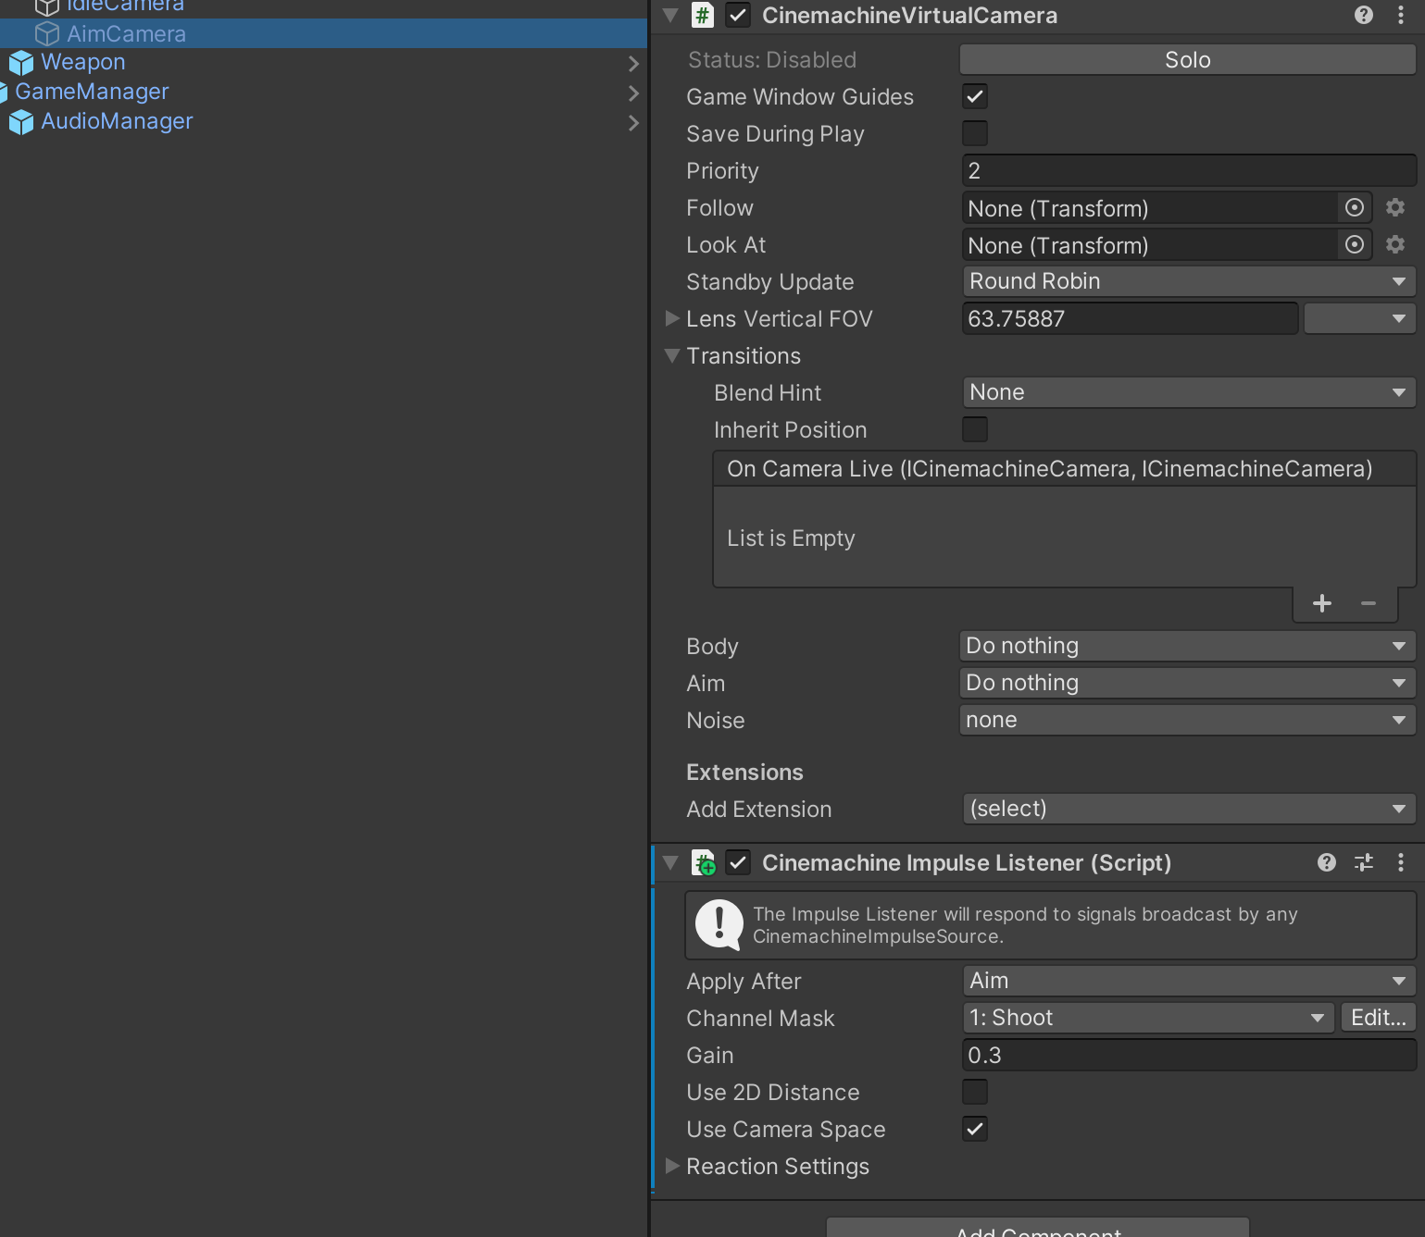Click Cinemachine Impulse Listener script icon
Screen dimensions: 1425x1237
coord(704,862)
